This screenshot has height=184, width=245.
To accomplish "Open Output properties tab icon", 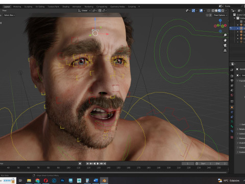I will pos(232,81).
